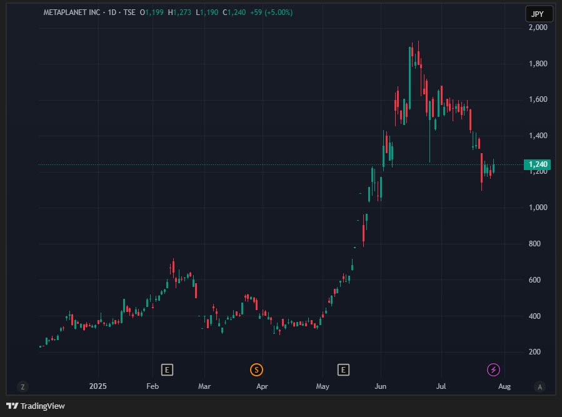The image size is (562, 417).
Task: Click the 1,600 price axis label
Action: (538, 99)
